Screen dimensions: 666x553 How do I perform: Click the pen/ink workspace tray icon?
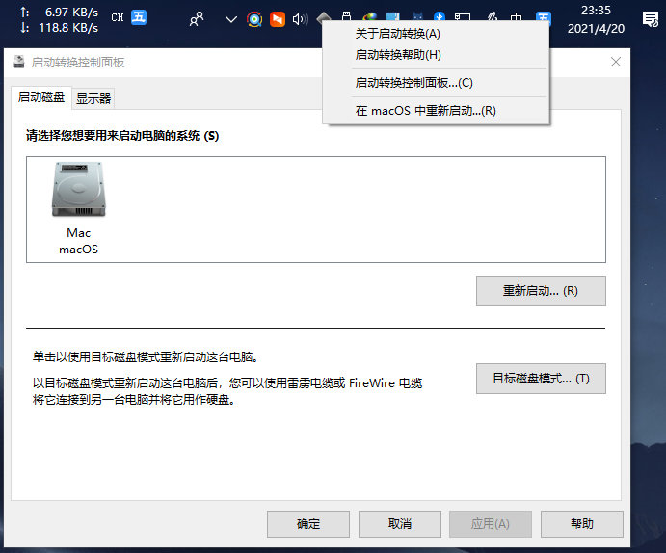[x=493, y=16]
